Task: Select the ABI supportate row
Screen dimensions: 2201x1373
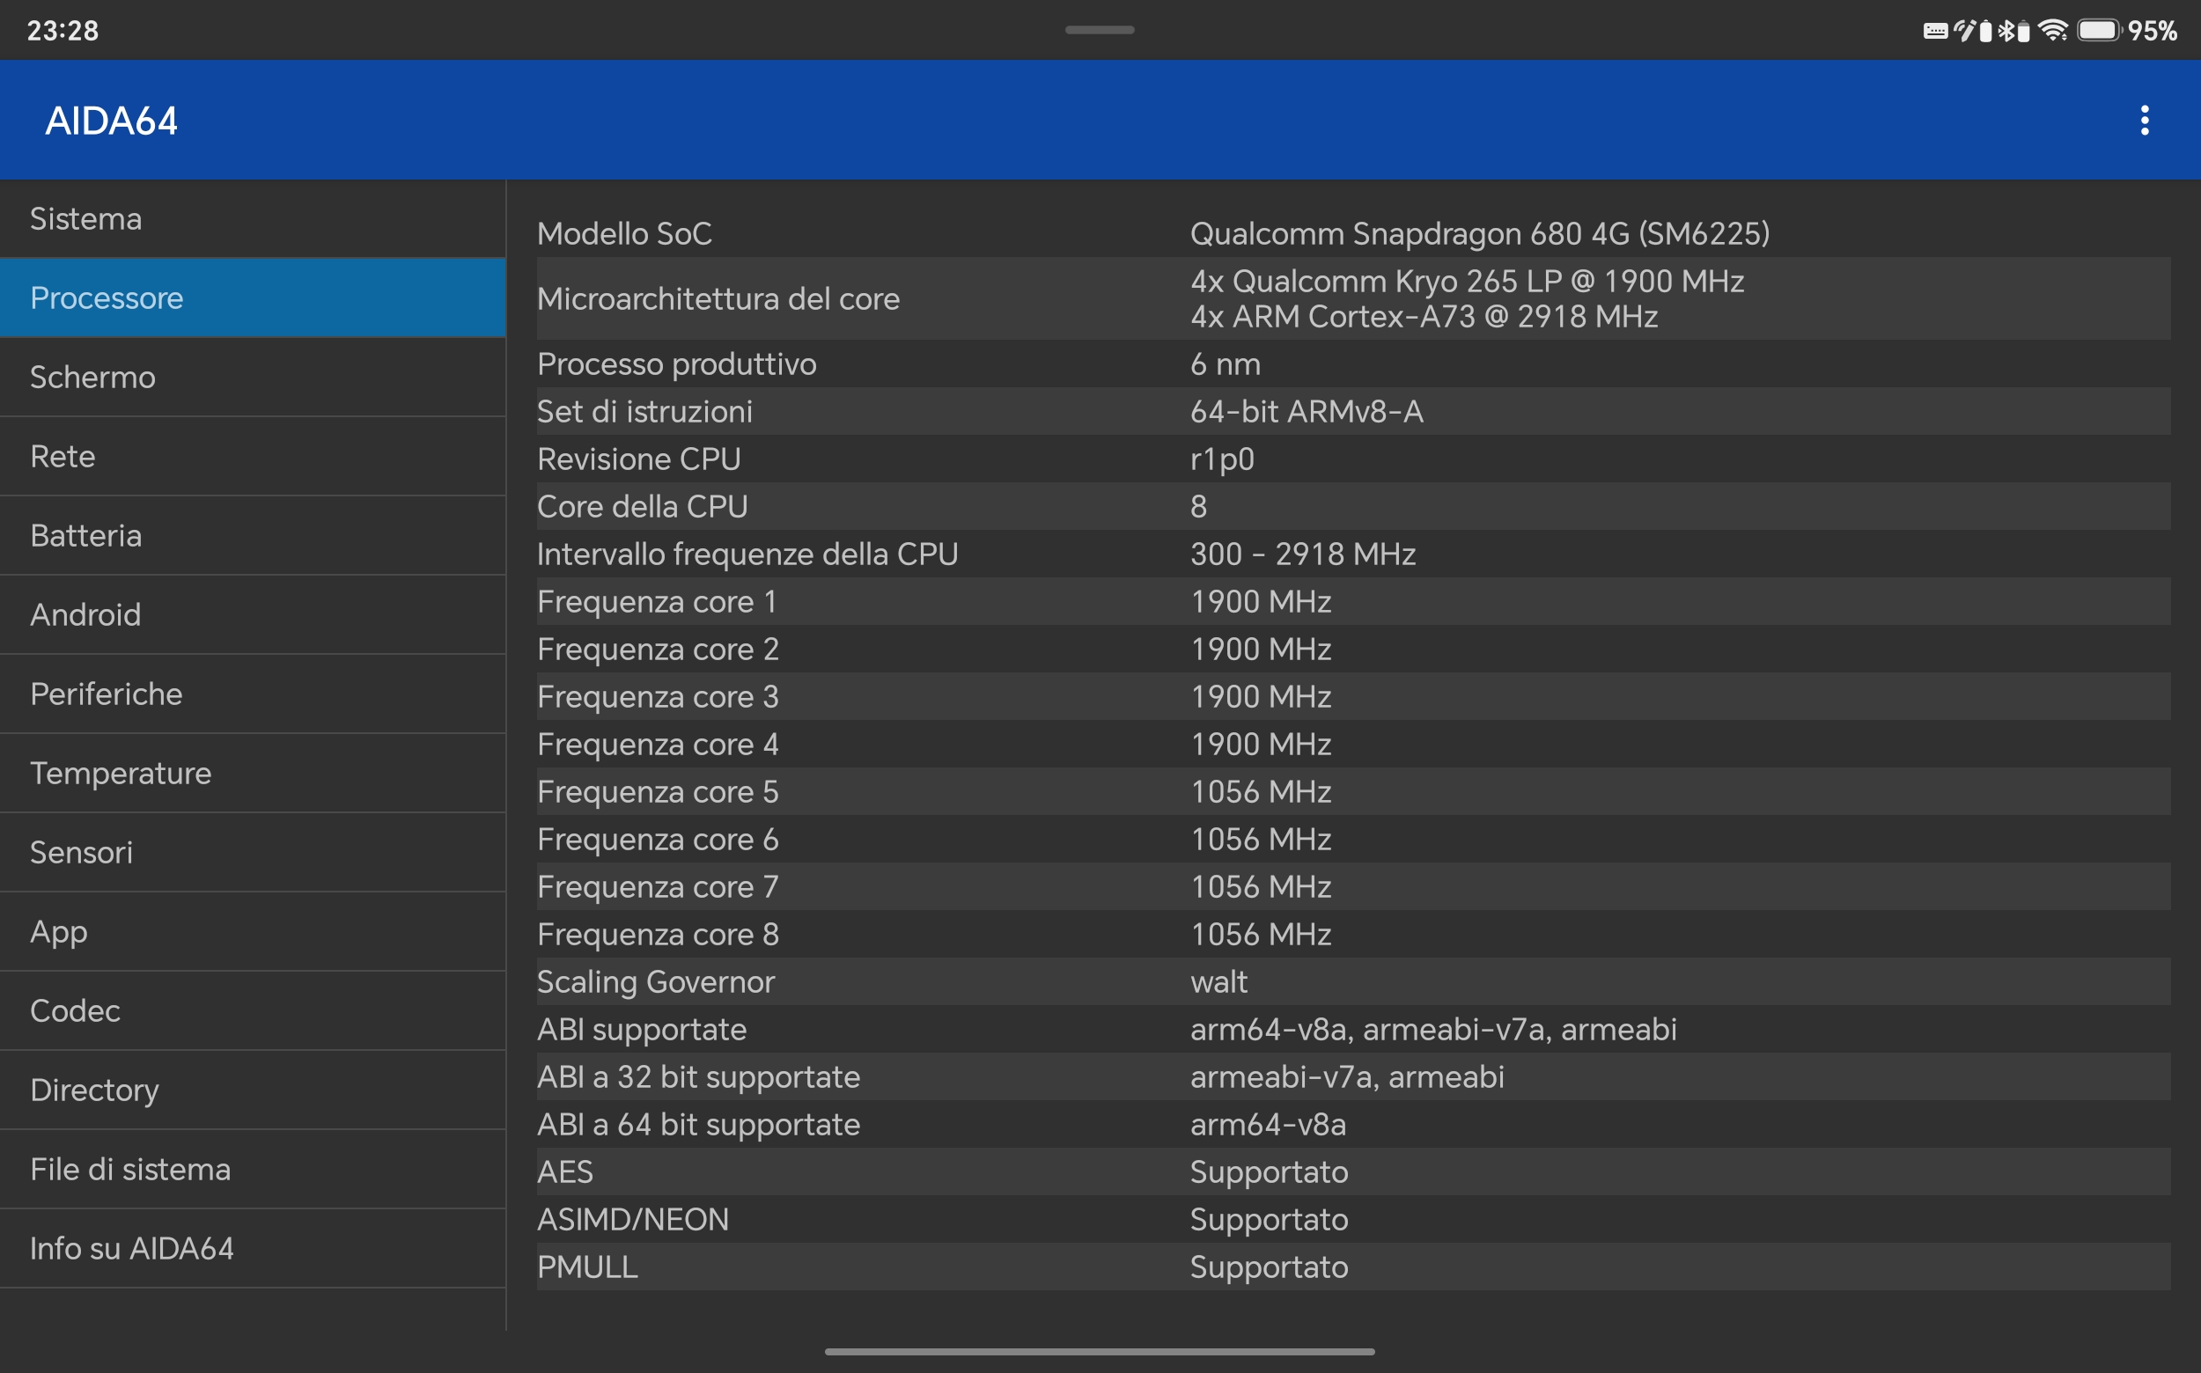Action: 1352,1030
